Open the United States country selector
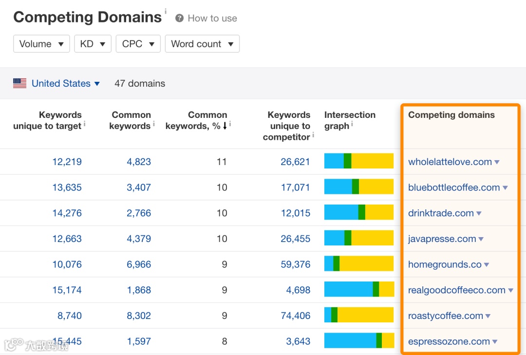Viewport: 526px width, 355px height. [66, 83]
